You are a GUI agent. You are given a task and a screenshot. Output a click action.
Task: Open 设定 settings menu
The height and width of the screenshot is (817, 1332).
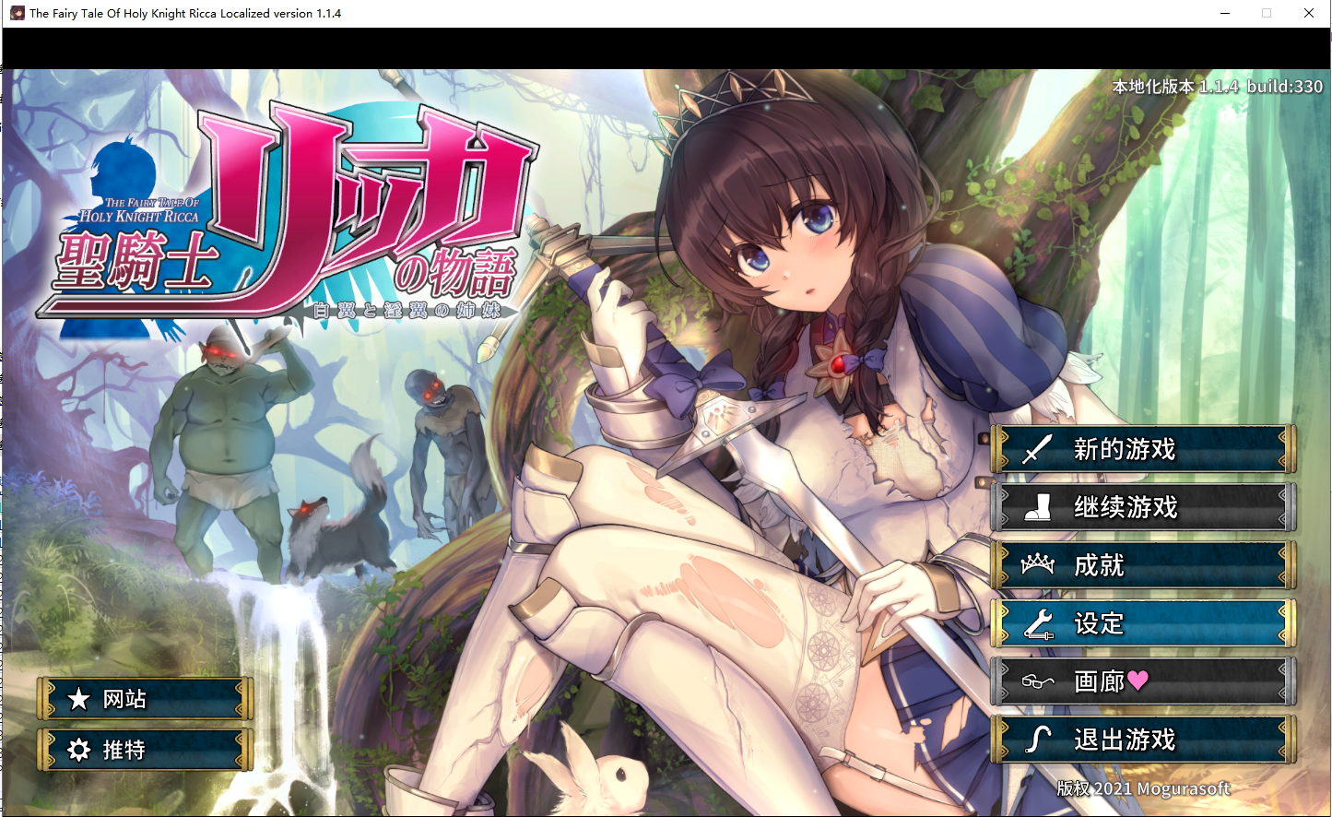tap(1143, 623)
